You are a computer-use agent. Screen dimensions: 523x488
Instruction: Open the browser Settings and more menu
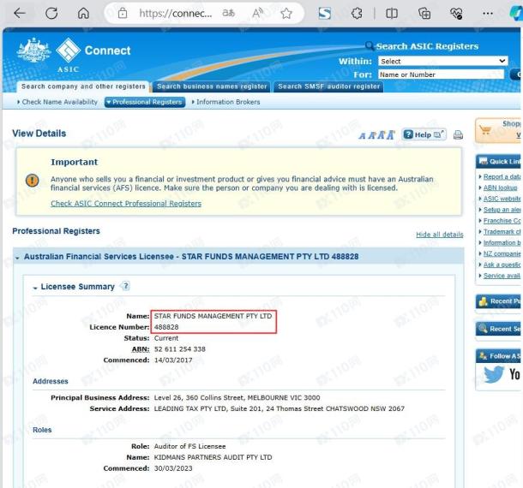pos(488,14)
